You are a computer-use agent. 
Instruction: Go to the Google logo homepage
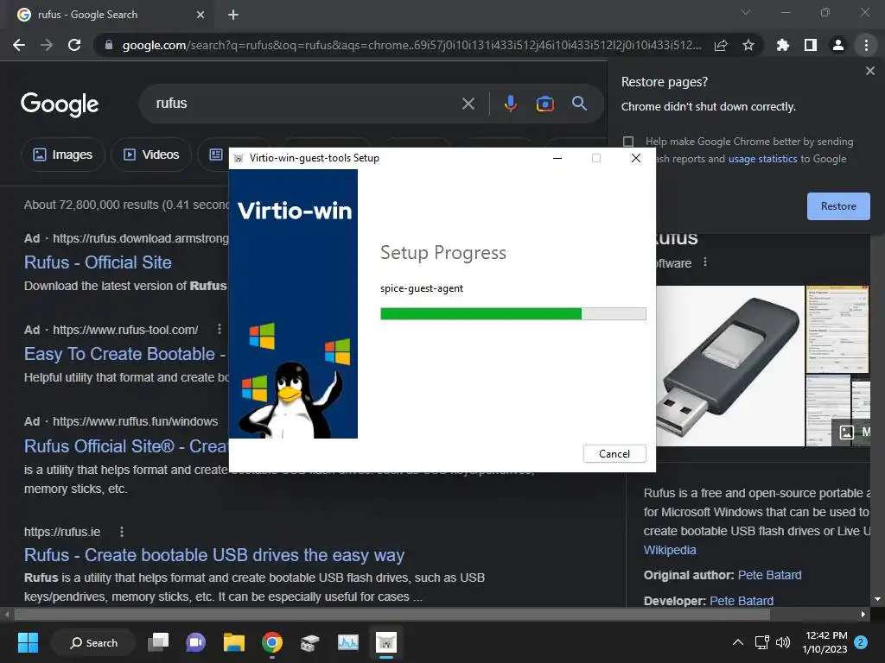(60, 104)
